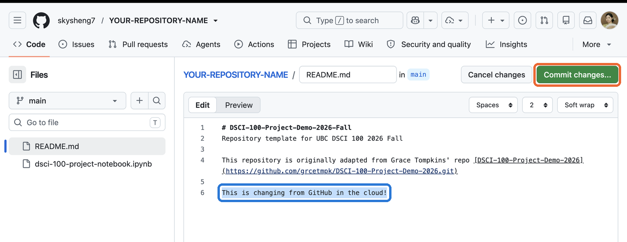Image resolution: width=627 pixels, height=242 pixels.
Task: Open the Spaces indent mode dropdown
Action: 493,105
